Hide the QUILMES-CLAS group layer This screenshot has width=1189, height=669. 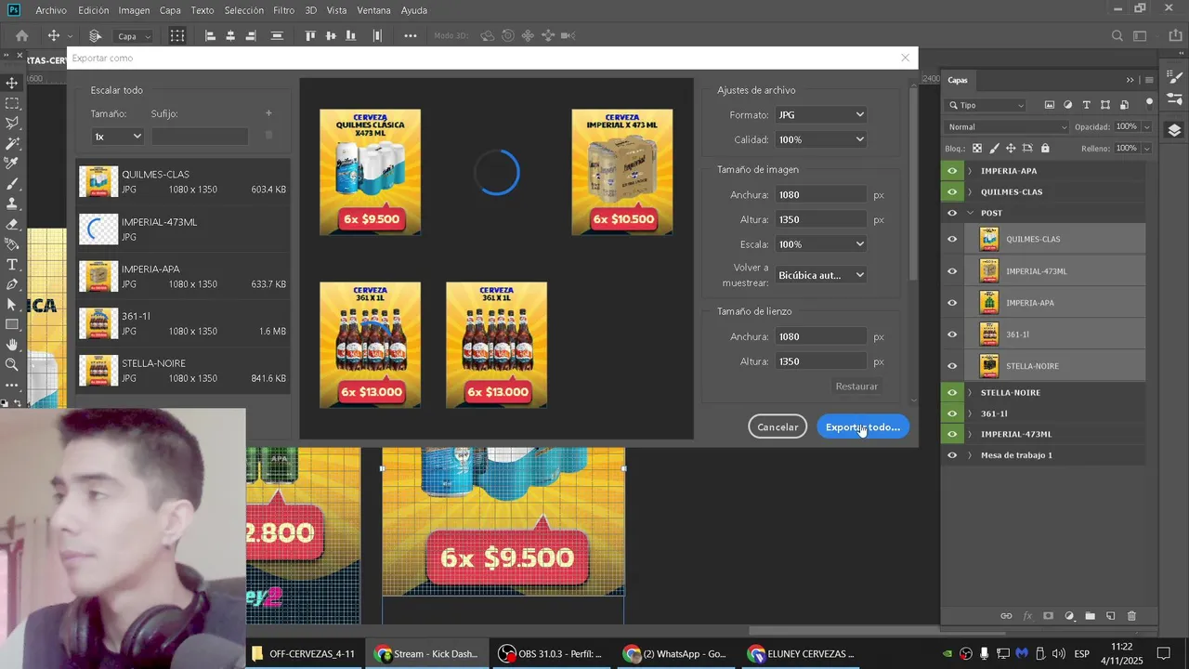(952, 191)
